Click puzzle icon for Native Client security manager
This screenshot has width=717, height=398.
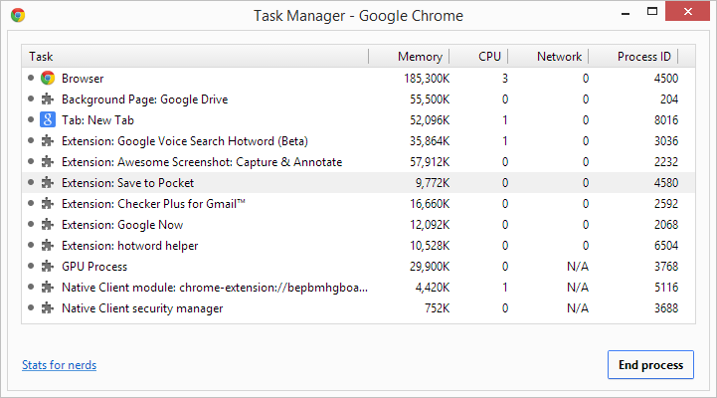[48, 308]
